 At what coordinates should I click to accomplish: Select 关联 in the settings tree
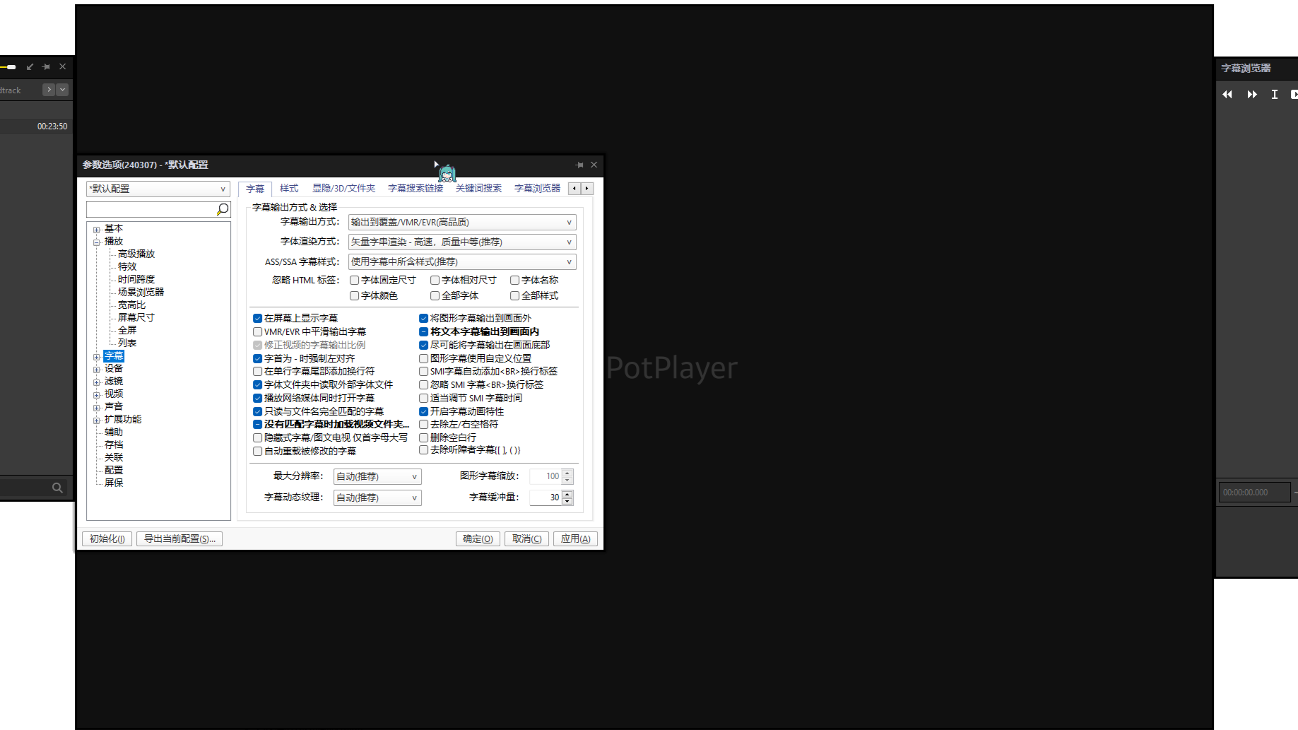pos(114,457)
